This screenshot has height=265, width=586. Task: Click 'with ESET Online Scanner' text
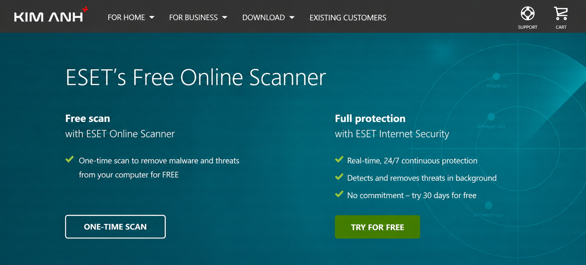pos(120,134)
